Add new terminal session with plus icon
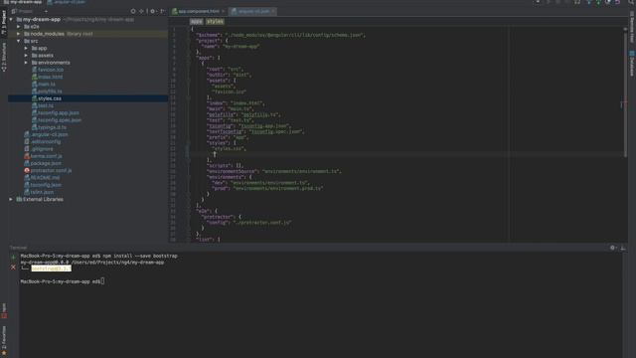The image size is (636, 358). pos(13,258)
